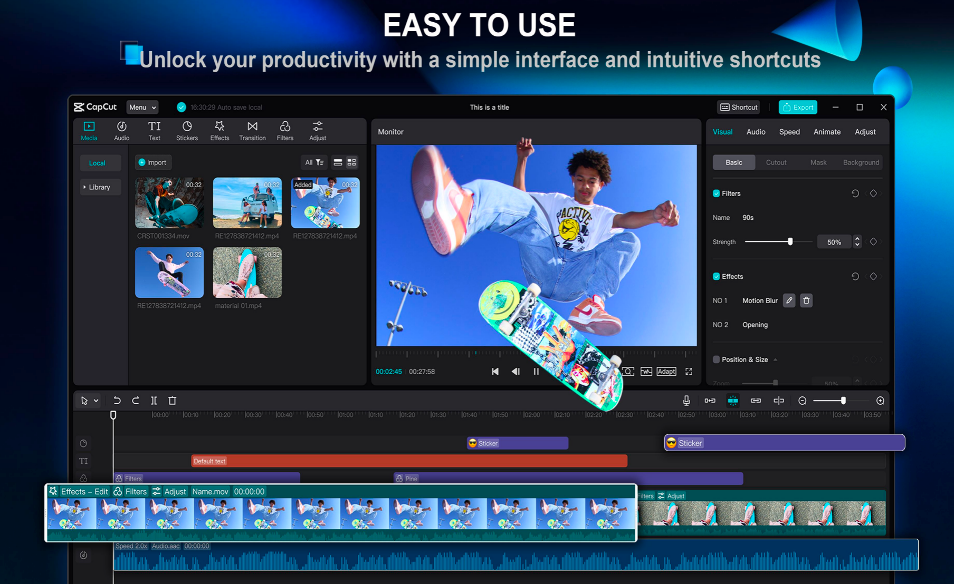Delete the selected clip with trash icon

pos(172,401)
